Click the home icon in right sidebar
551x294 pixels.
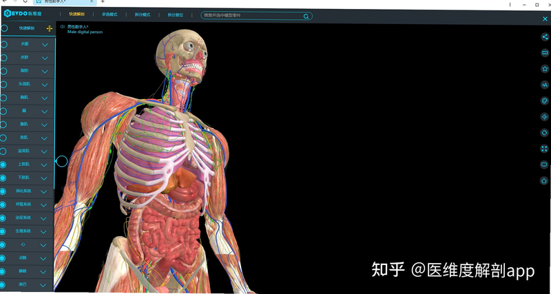[x=544, y=181]
